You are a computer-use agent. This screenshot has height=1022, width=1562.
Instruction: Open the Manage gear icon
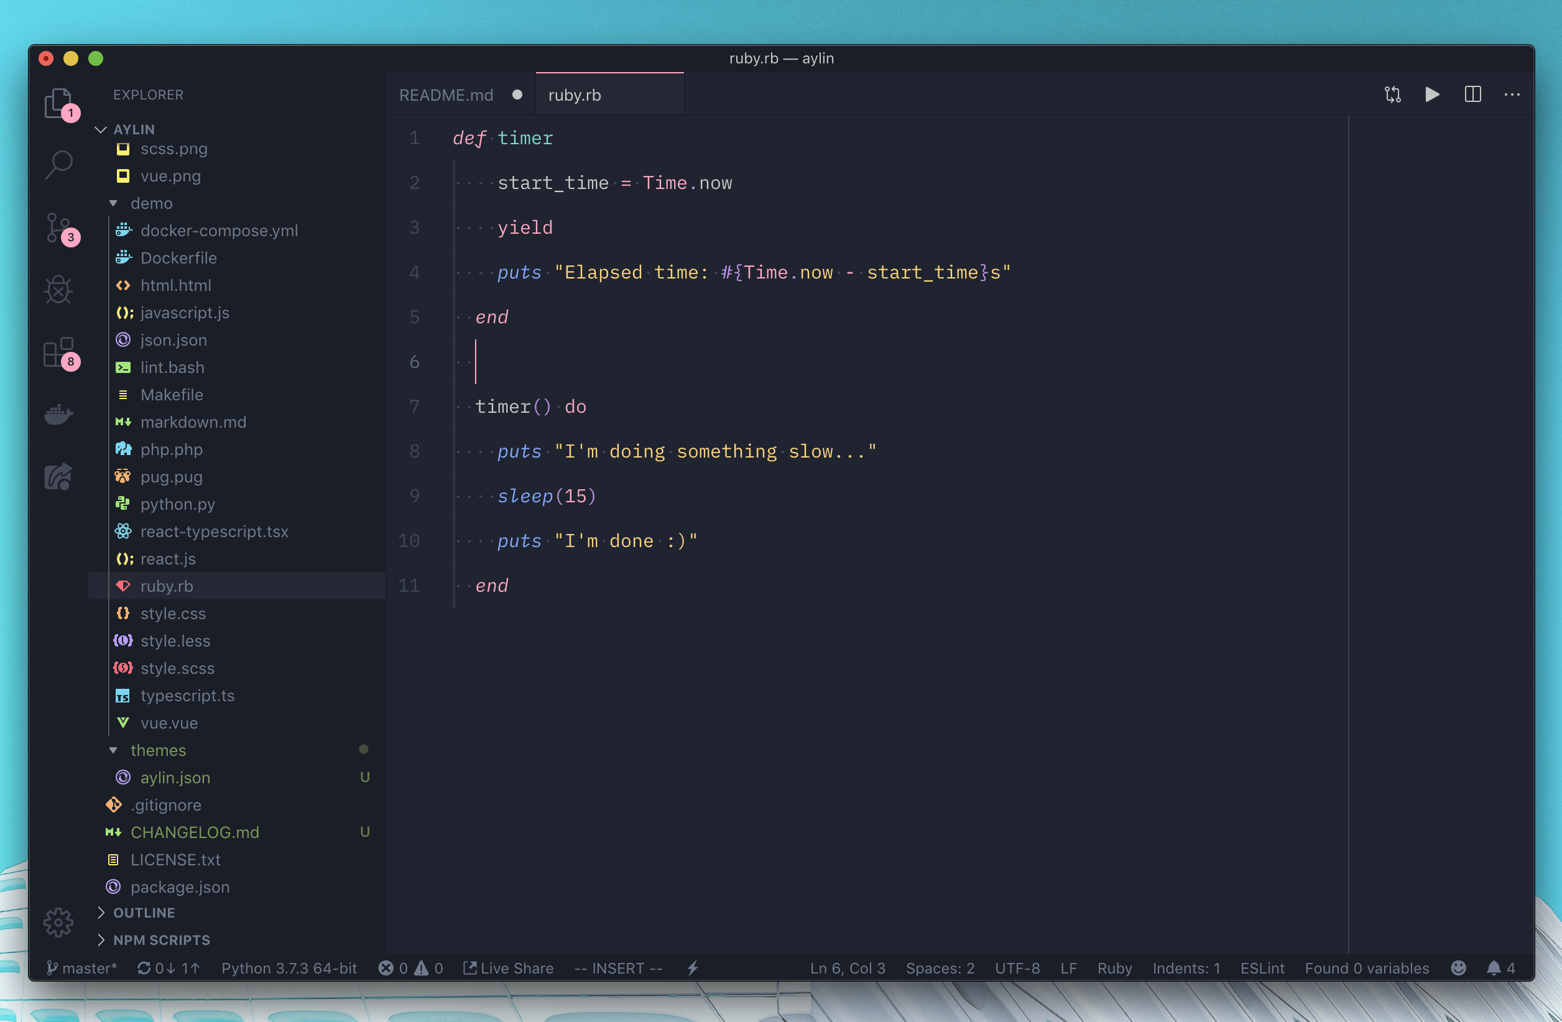[58, 923]
